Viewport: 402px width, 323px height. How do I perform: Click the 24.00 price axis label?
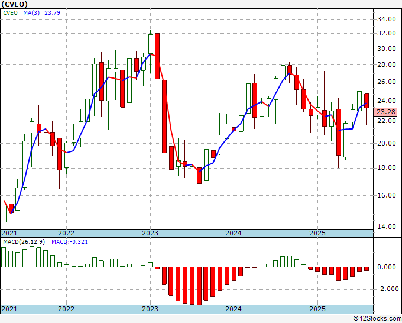pyautogui.click(x=387, y=101)
